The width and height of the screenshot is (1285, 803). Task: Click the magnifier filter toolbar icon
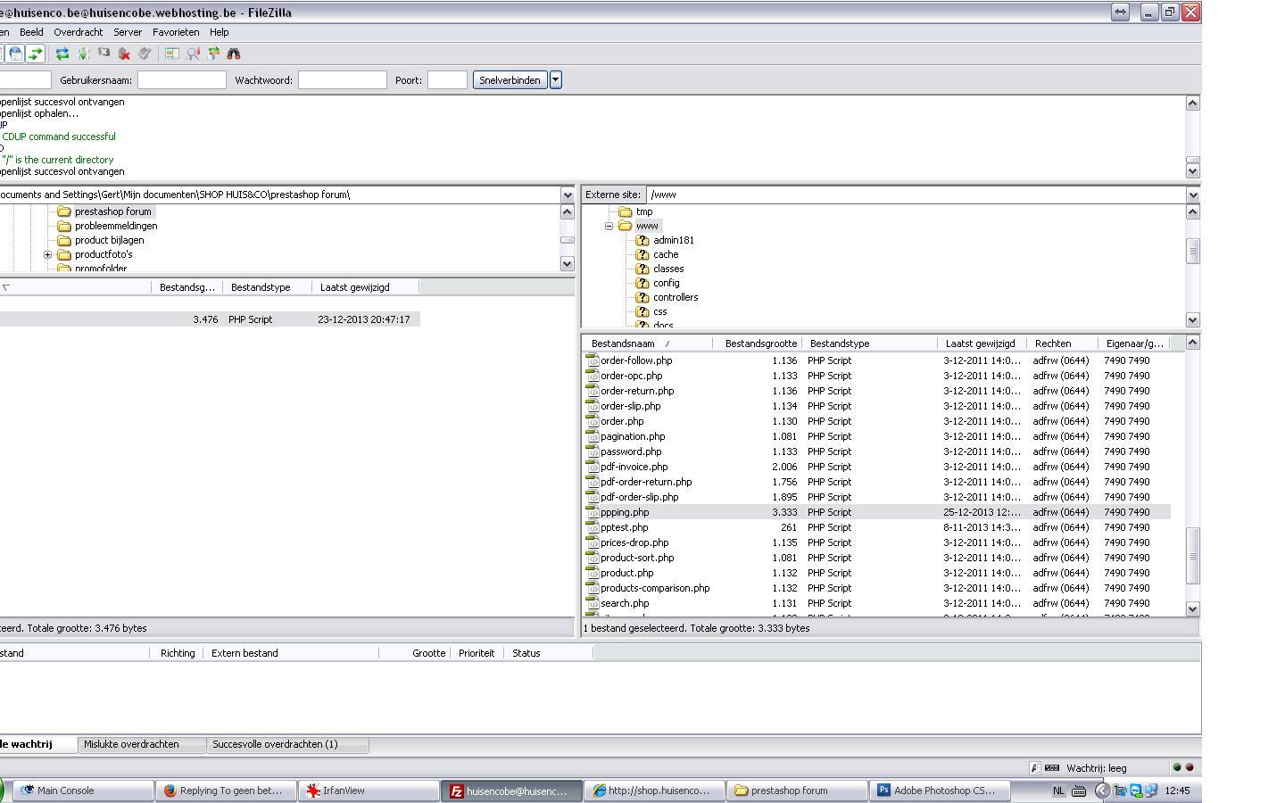pos(193,54)
